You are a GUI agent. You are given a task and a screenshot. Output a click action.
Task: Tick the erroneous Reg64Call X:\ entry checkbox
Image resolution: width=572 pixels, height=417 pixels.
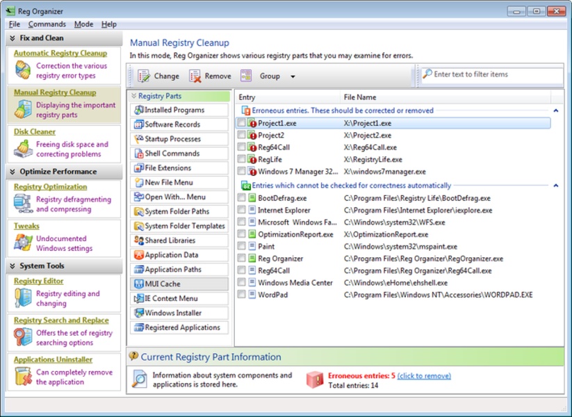coord(241,147)
